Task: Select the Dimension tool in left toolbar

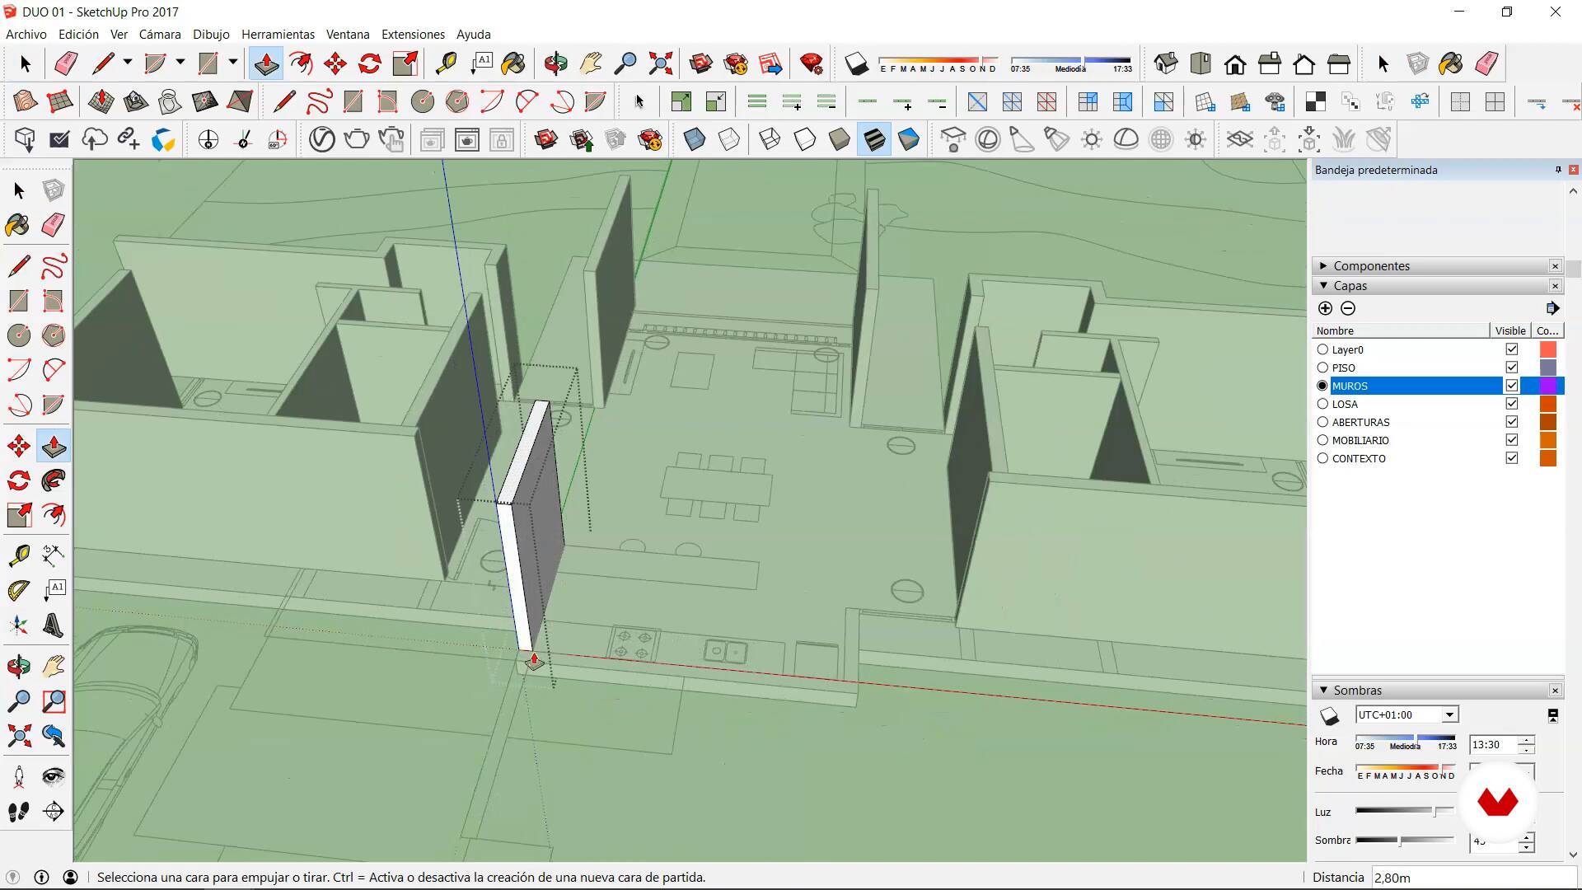Action: tap(54, 555)
